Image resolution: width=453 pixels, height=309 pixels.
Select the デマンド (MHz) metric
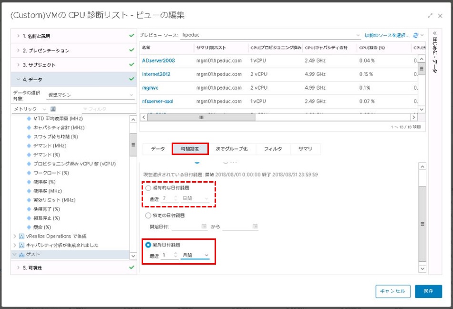[50, 145]
